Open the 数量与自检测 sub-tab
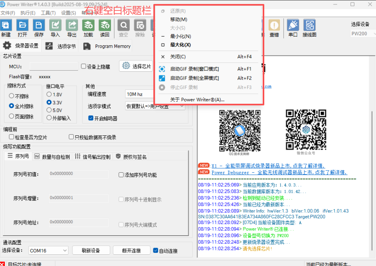This screenshot has width=376, height=266. pyautogui.click(x=52, y=157)
